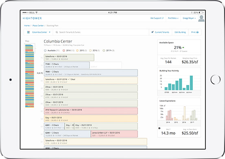Click the 14.3 mo value
This screenshot has width=225, height=159.
[168, 133]
